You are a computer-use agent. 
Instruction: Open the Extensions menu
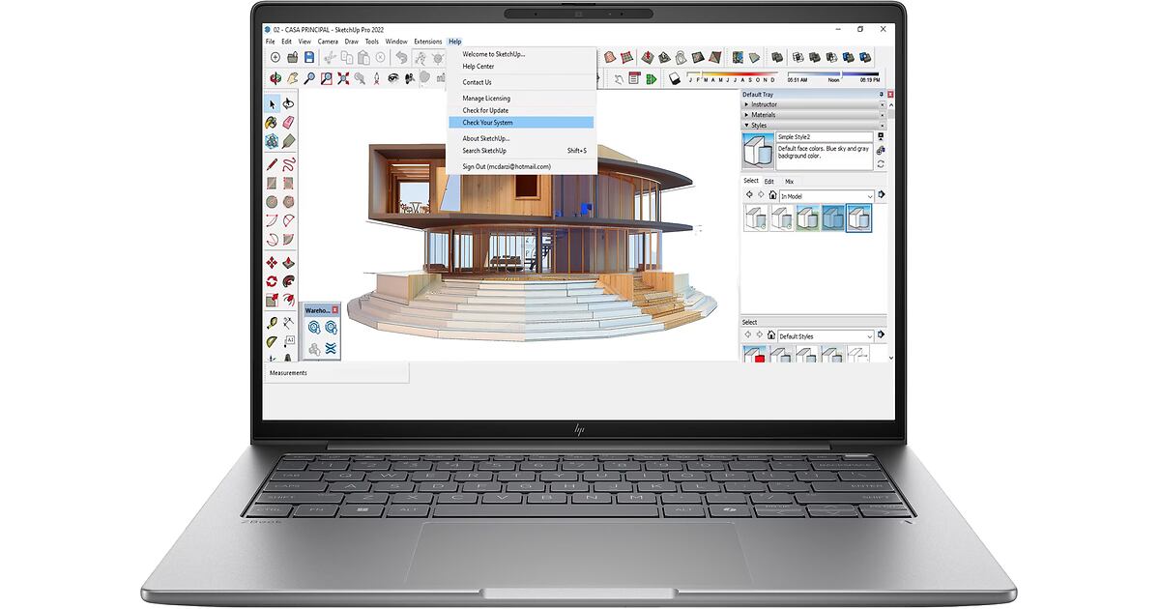tap(427, 42)
